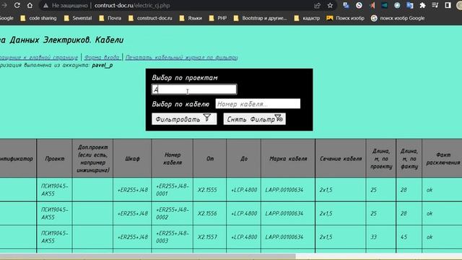Open the code sharing bookmark folder
This screenshot has height=260, width=462.
(x=38, y=18)
